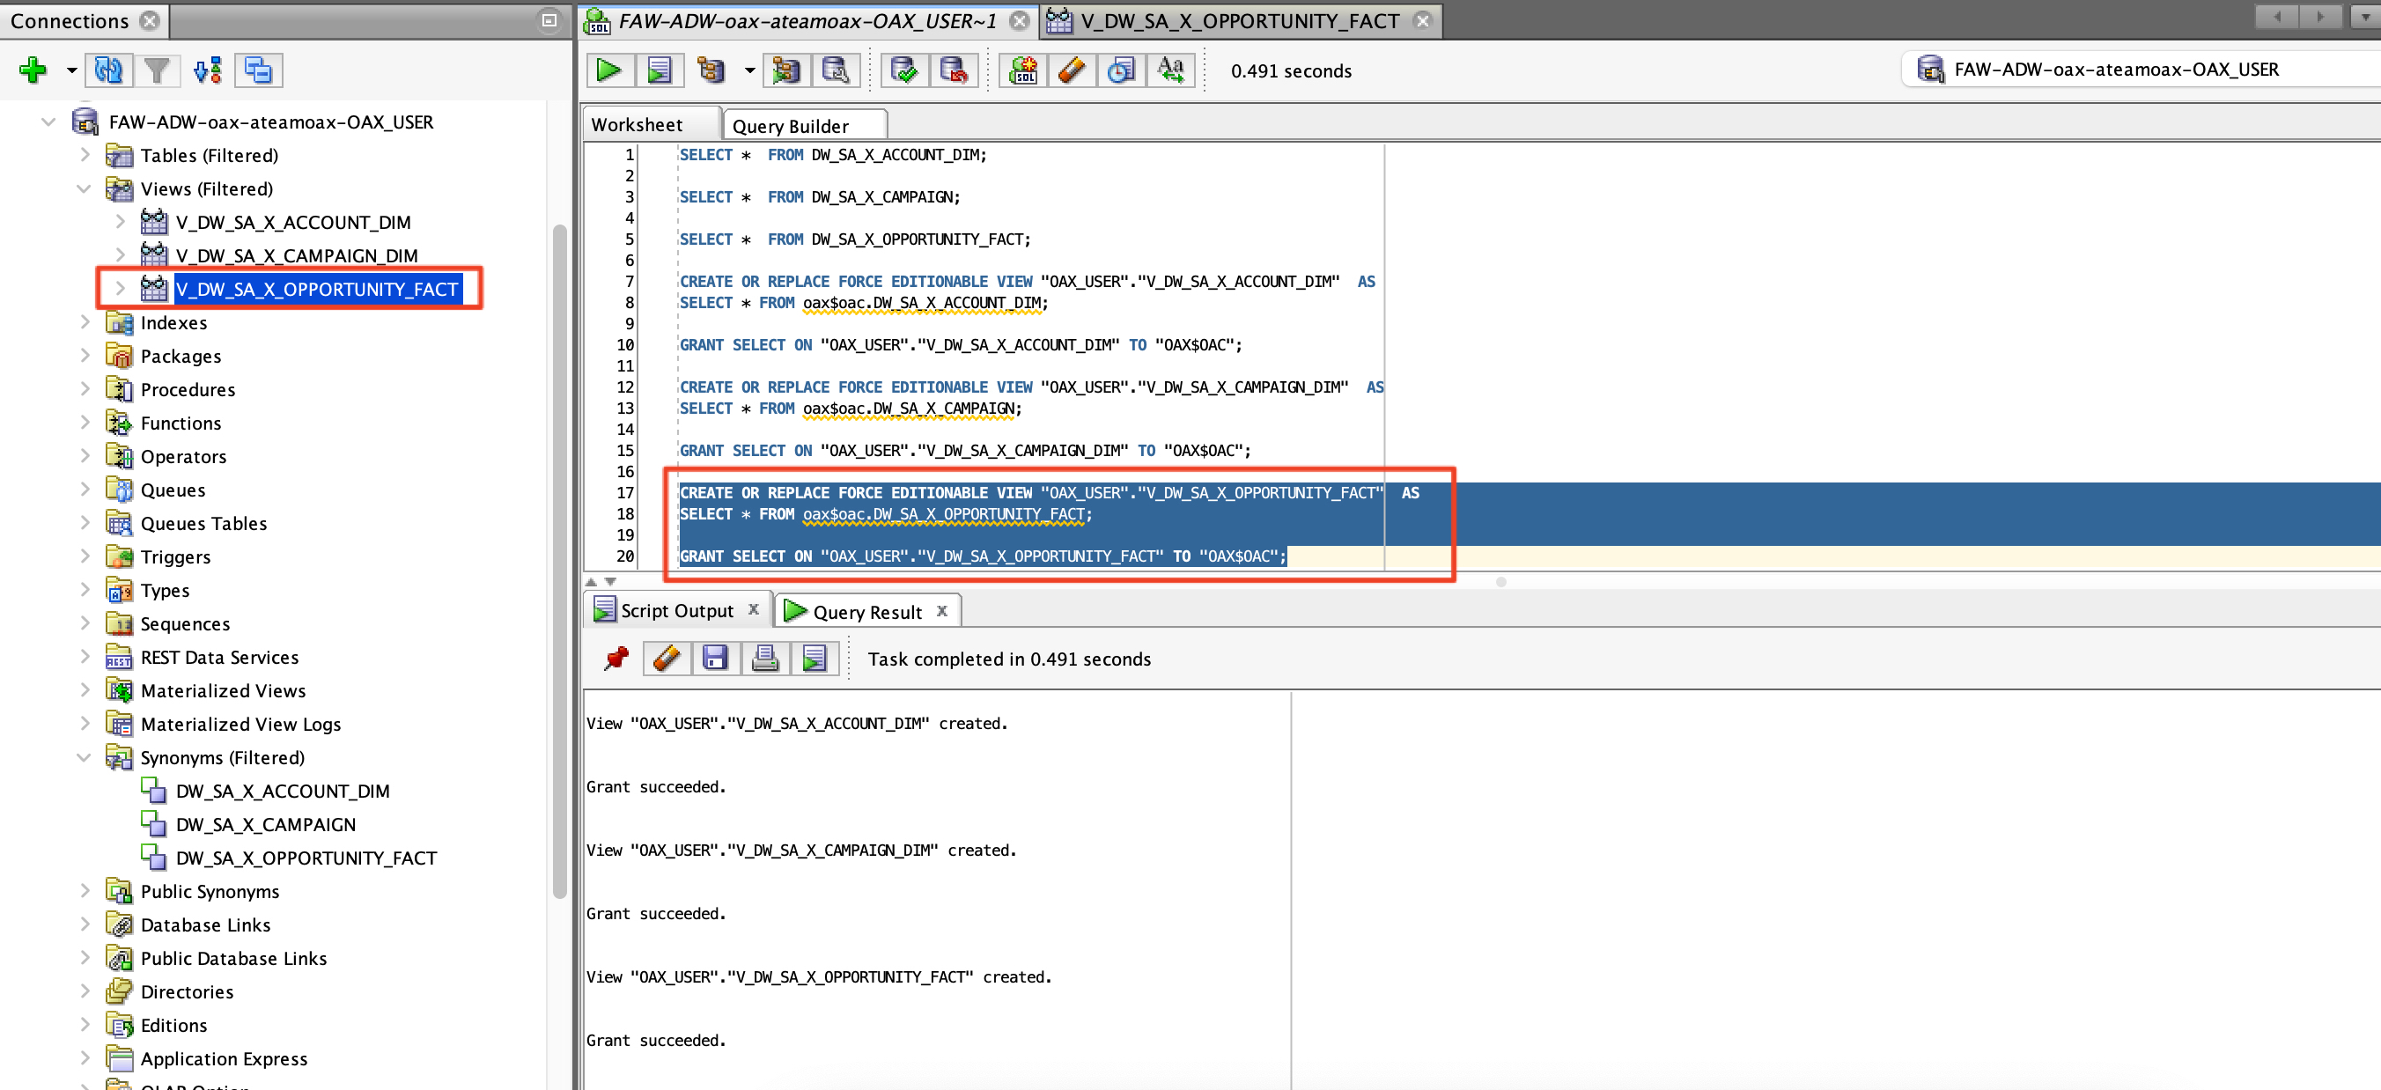The height and width of the screenshot is (1090, 2381).
Task: Select the DW_SA_X_CAMPAIGN synonym
Action: (266, 824)
